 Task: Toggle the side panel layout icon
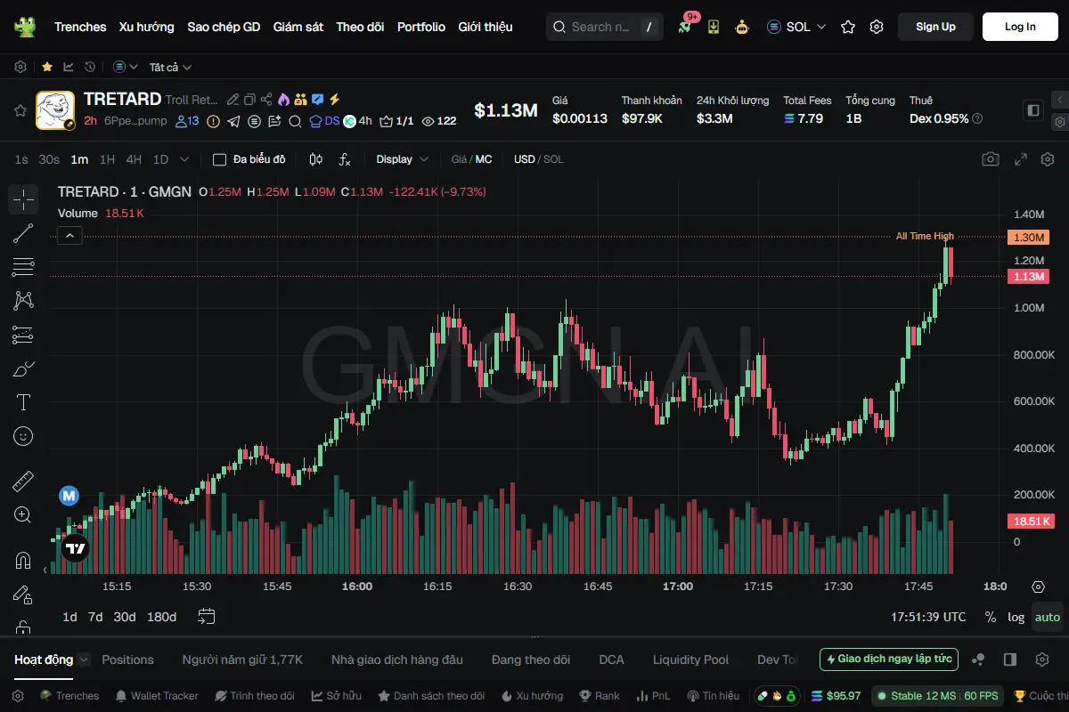tap(1033, 110)
